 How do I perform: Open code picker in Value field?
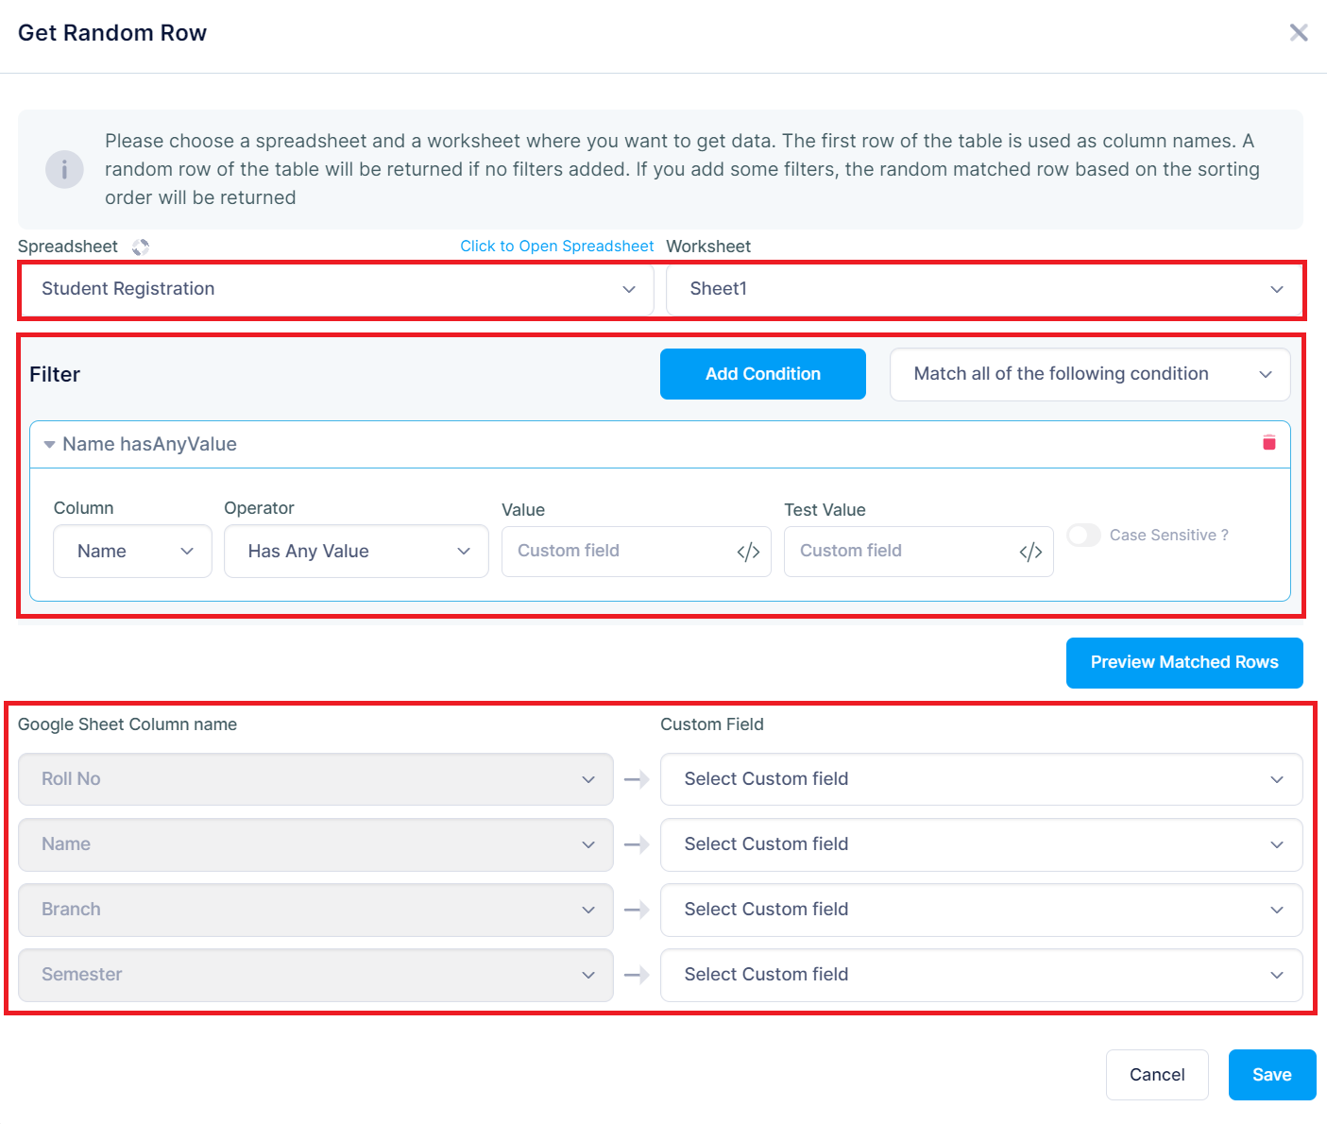pyautogui.click(x=748, y=552)
